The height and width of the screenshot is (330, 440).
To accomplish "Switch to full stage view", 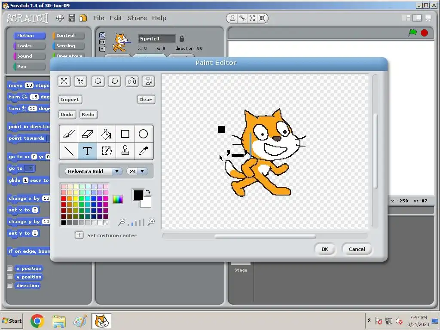I will (417, 18).
